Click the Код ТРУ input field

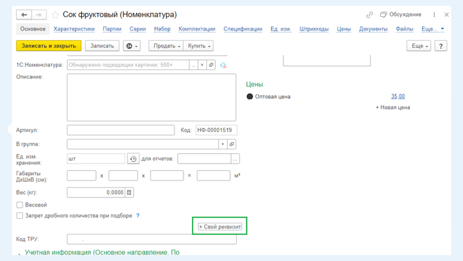click(152, 239)
